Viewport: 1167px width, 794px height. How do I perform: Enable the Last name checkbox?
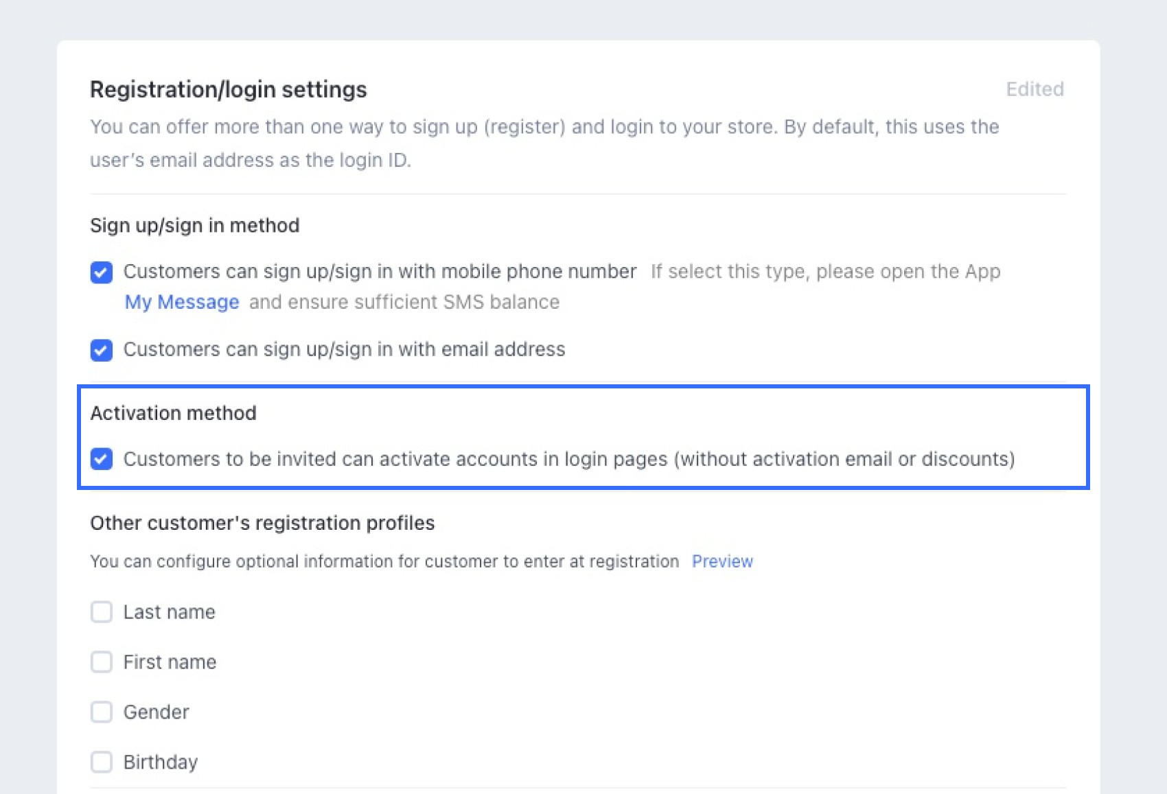102,612
